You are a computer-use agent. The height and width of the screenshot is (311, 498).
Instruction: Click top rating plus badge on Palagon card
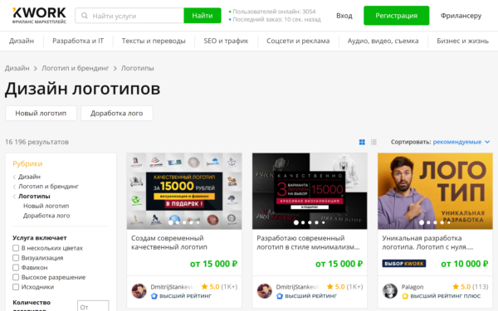tap(405, 296)
